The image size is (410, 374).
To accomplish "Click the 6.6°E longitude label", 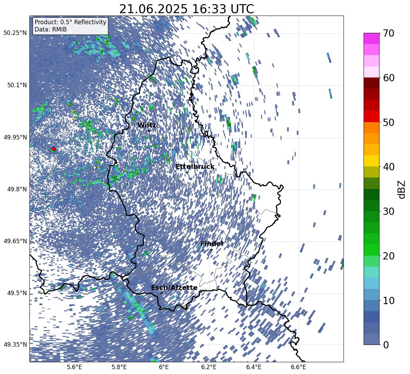I will coord(298,367).
